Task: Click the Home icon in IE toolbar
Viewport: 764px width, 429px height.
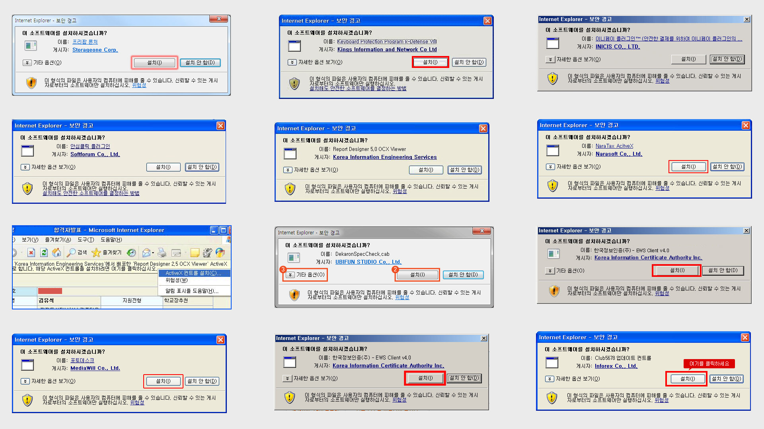Action: (x=57, y=253)
